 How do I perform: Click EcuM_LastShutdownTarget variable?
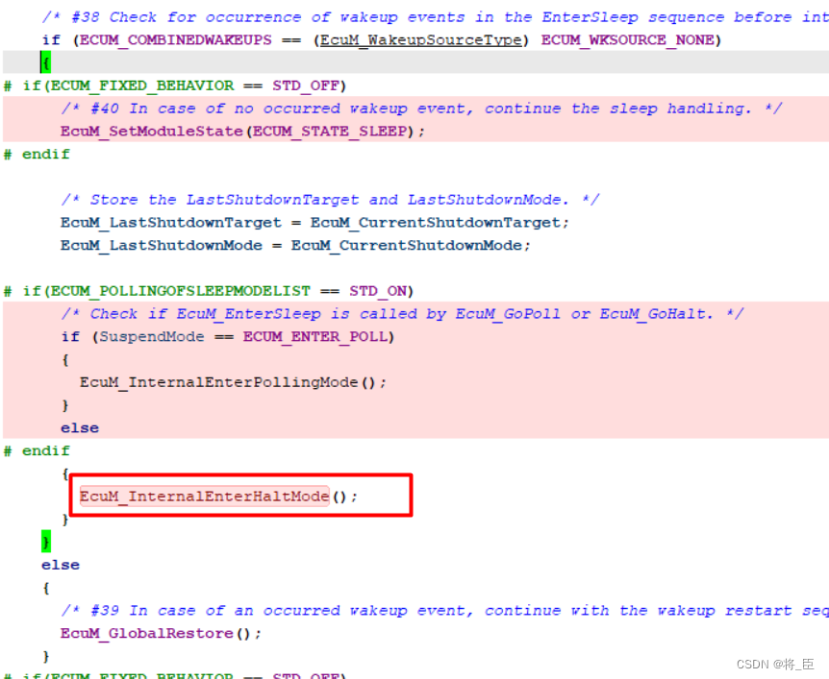point(171,222)
